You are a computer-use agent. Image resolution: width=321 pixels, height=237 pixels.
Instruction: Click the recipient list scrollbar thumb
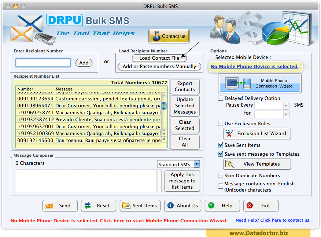(164, 105)
